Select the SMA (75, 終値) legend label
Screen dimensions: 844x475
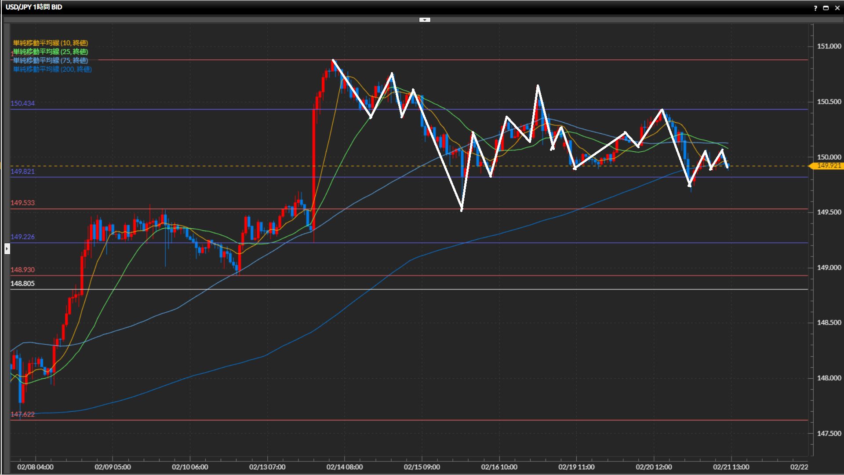[x=51, y=60]
